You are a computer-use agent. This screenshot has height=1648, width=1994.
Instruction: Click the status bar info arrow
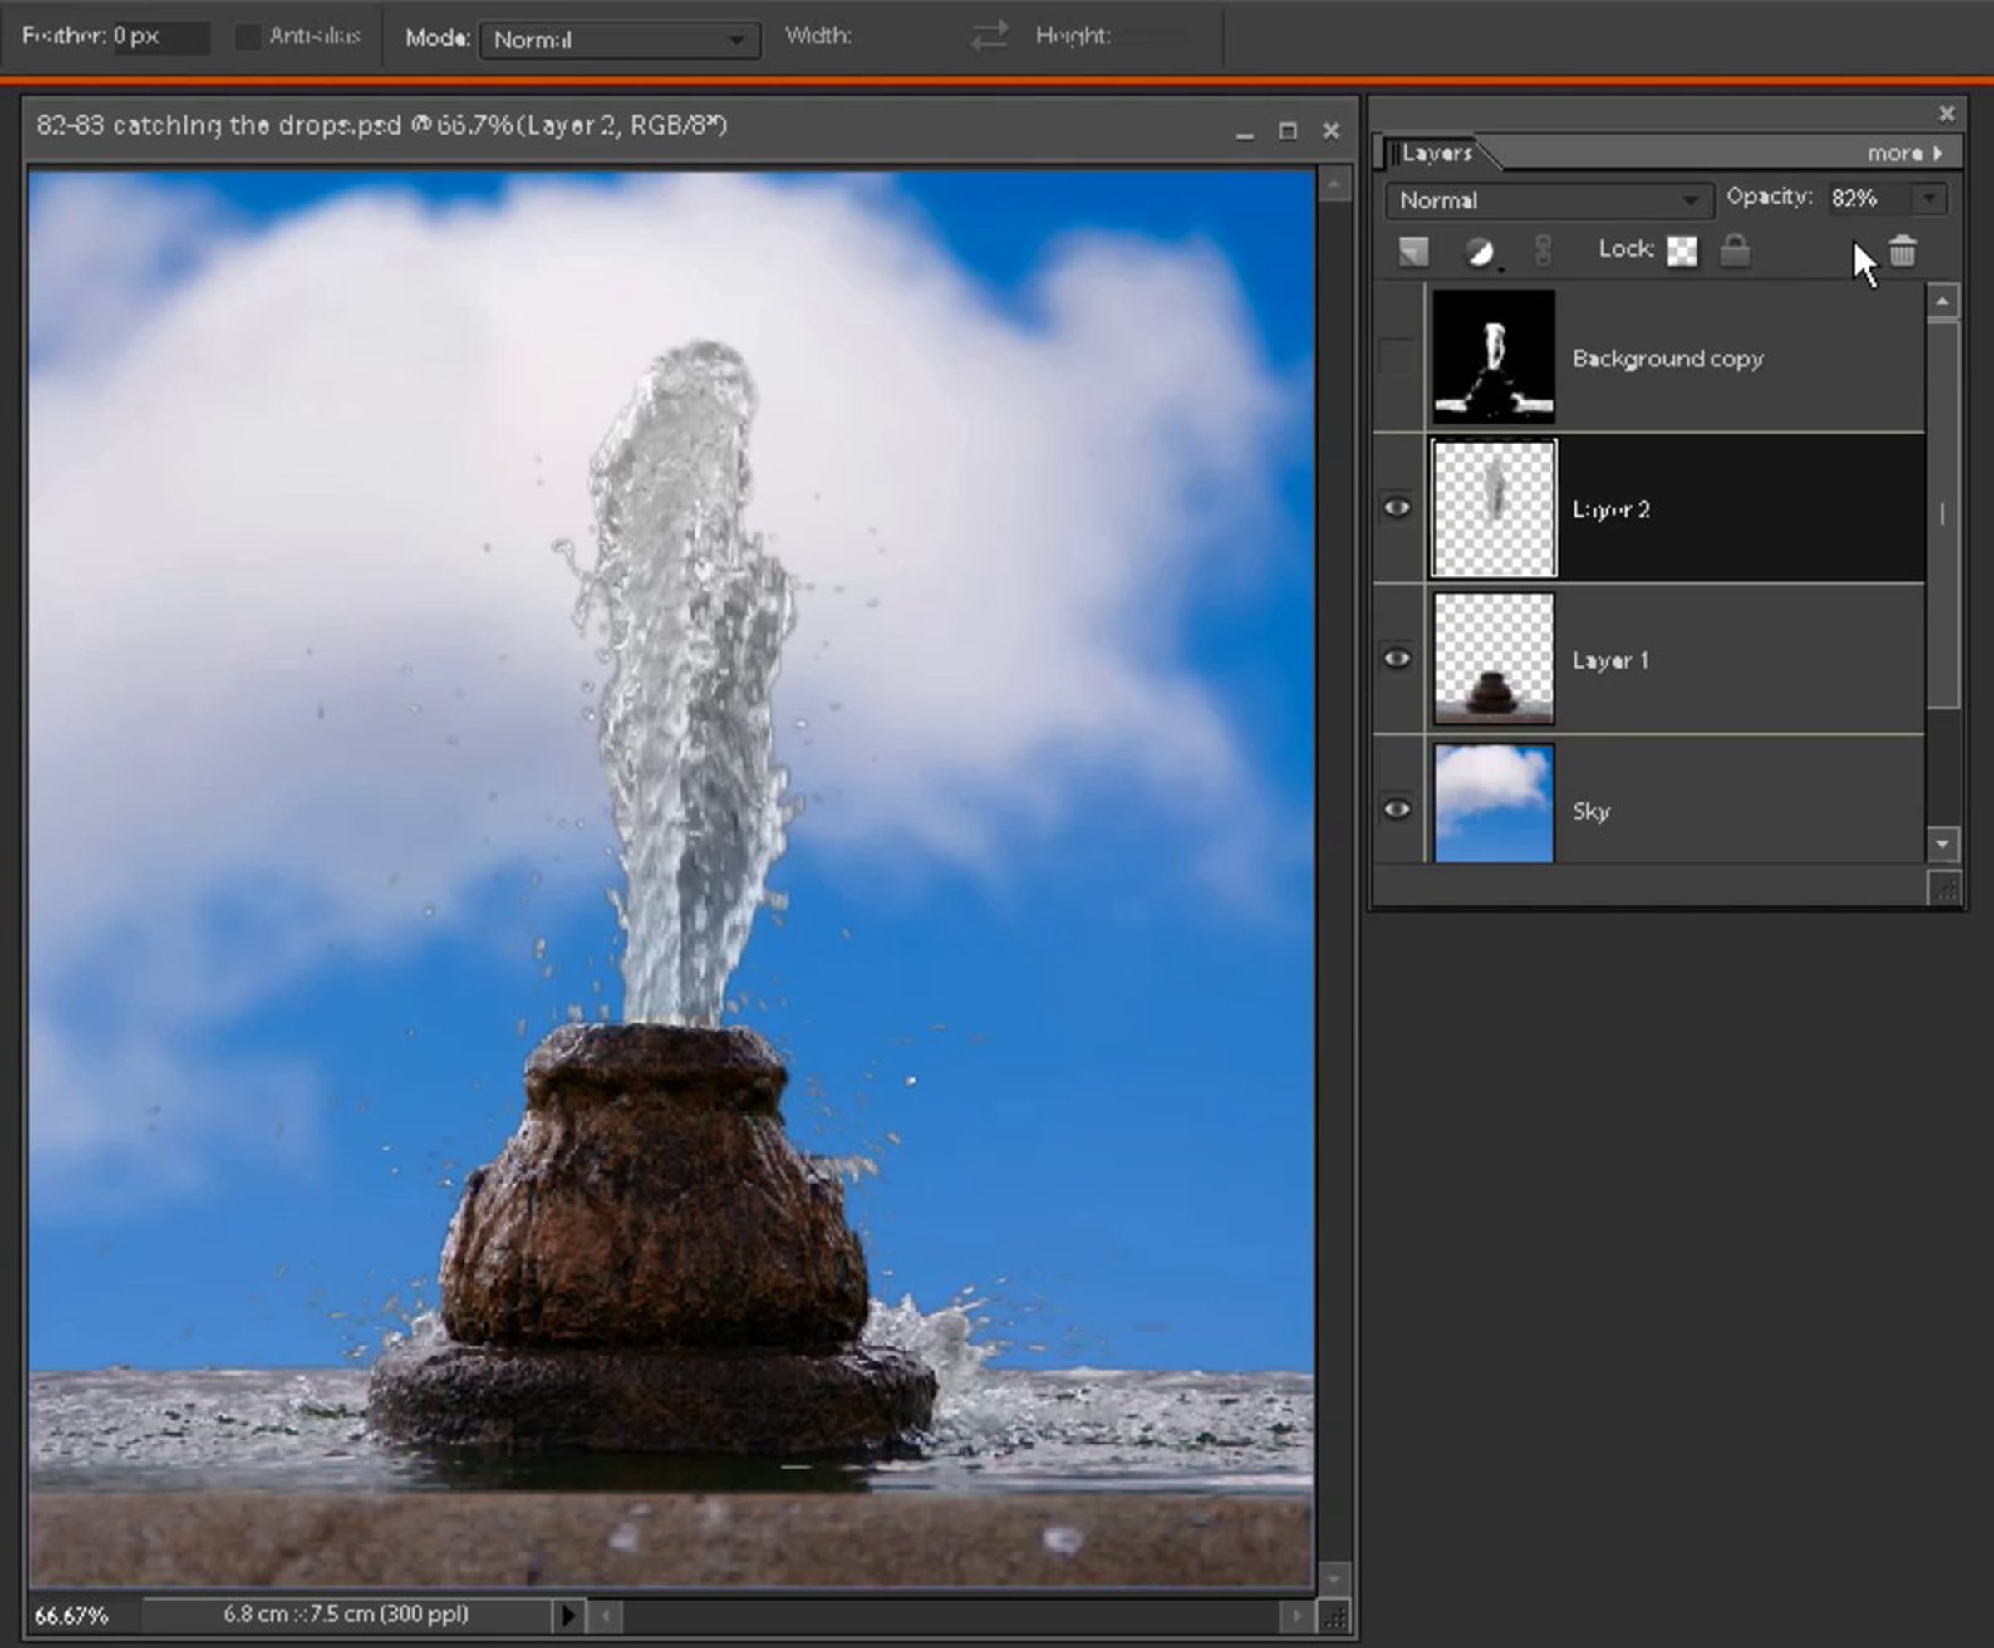[x=567, y=1615]
